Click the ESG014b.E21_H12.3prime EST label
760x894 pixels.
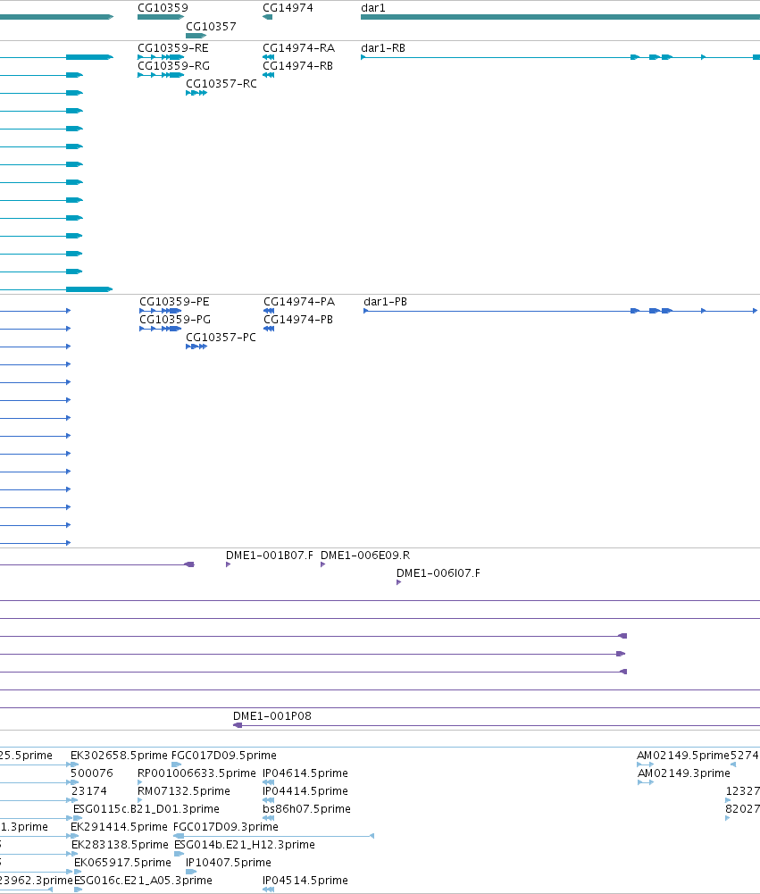pyautogui.click(x=244, y=845)
